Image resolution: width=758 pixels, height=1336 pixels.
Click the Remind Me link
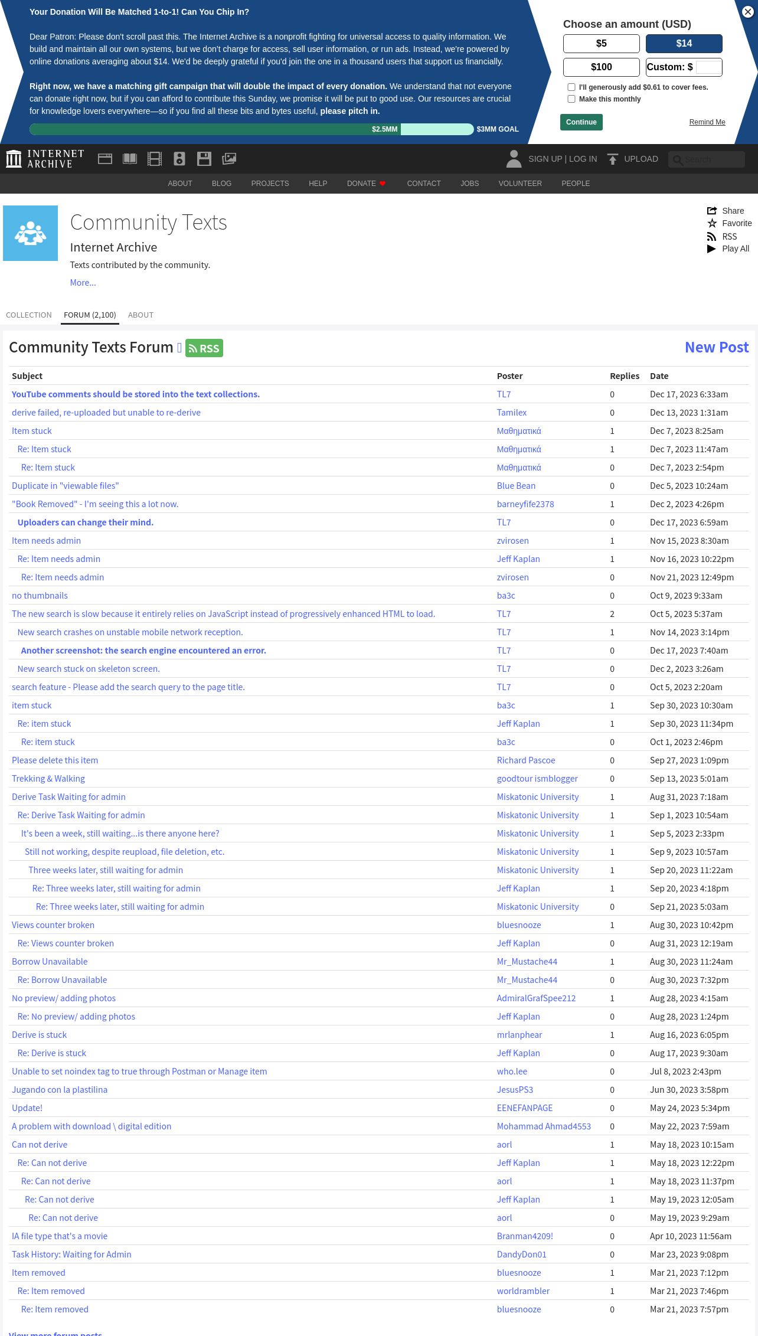pyautogui.click(x=707, y=122)
